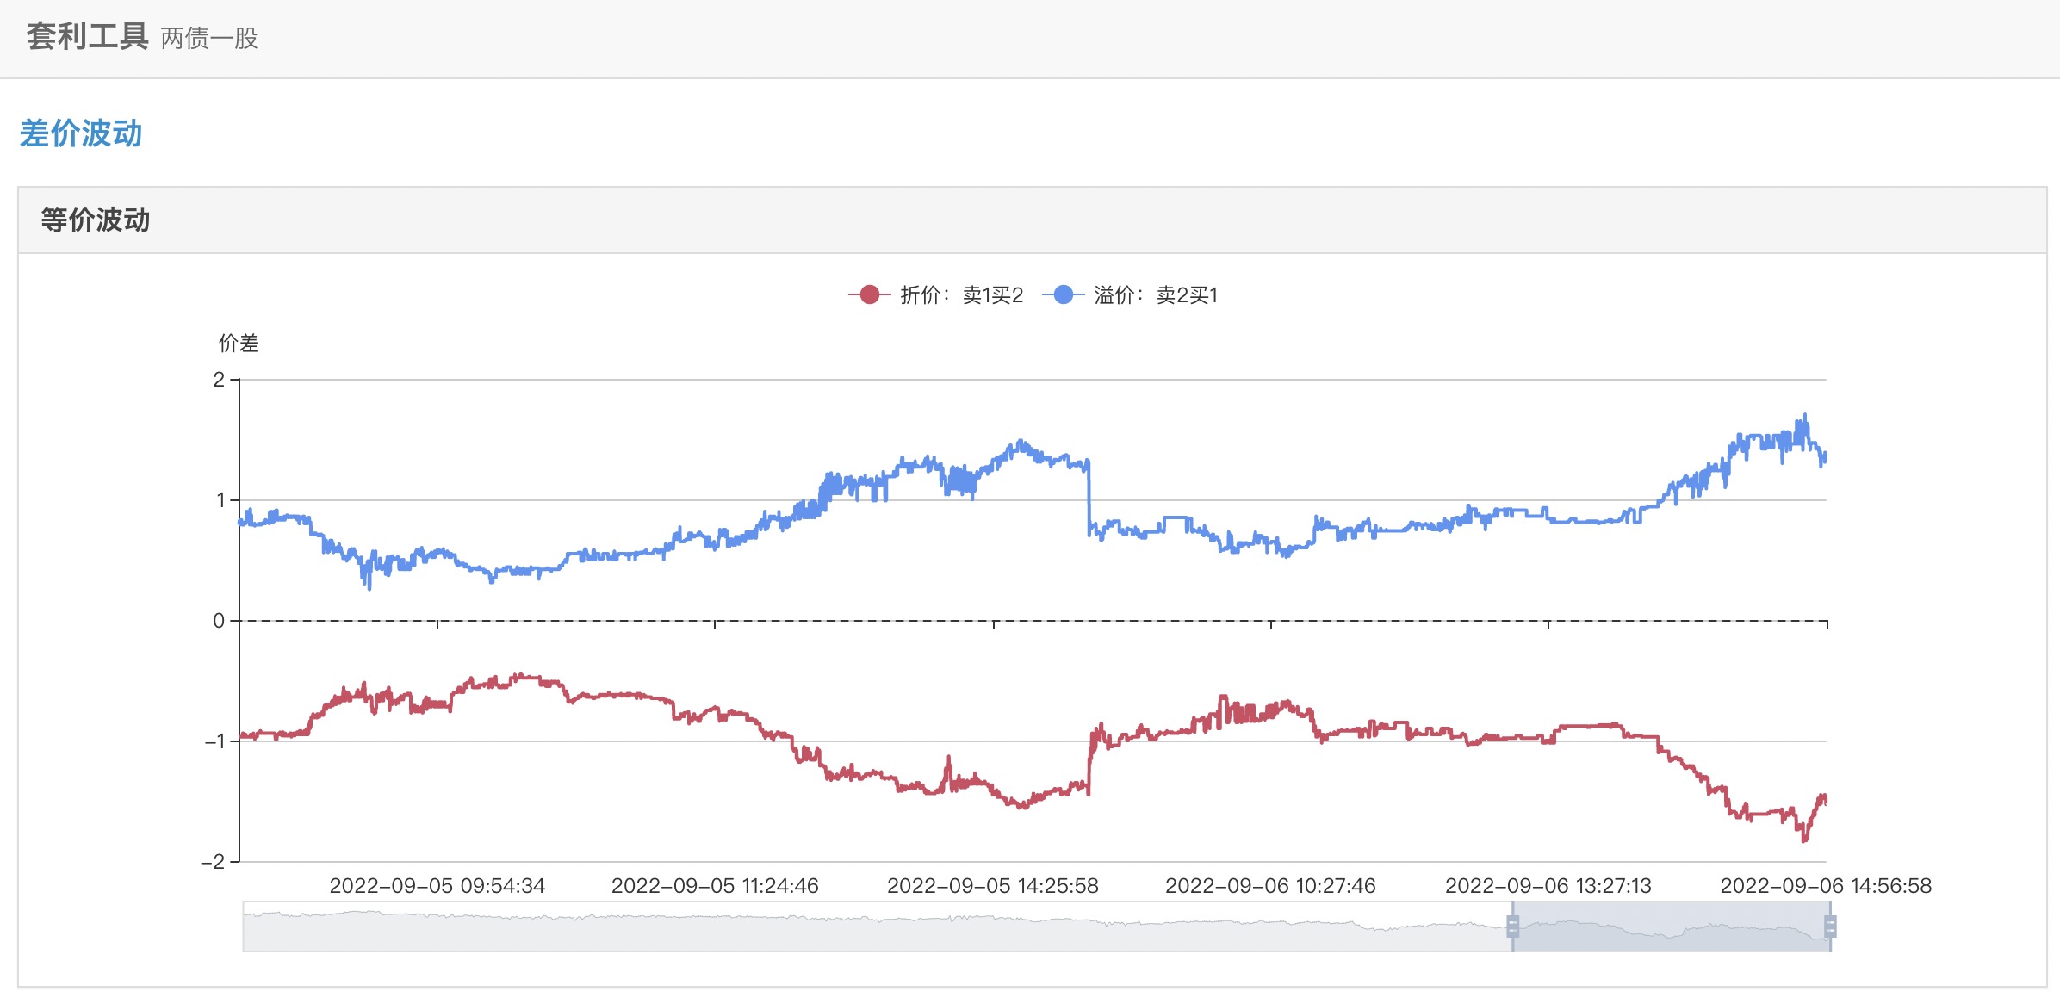Toggle the 溢价:卖2买1 legend series
This screenshot has width=2060, height=1004.
(x=1155, y=295)
